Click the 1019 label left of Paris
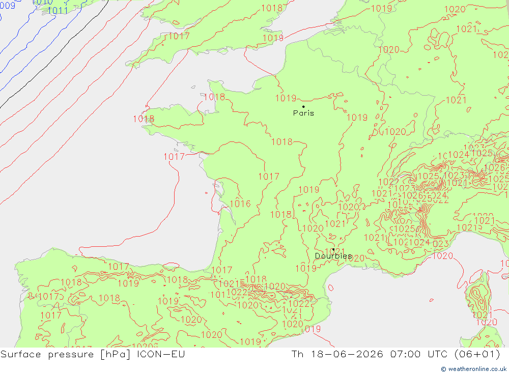The height and width of the screenshot is (373, 509). (x=286, y=98)
